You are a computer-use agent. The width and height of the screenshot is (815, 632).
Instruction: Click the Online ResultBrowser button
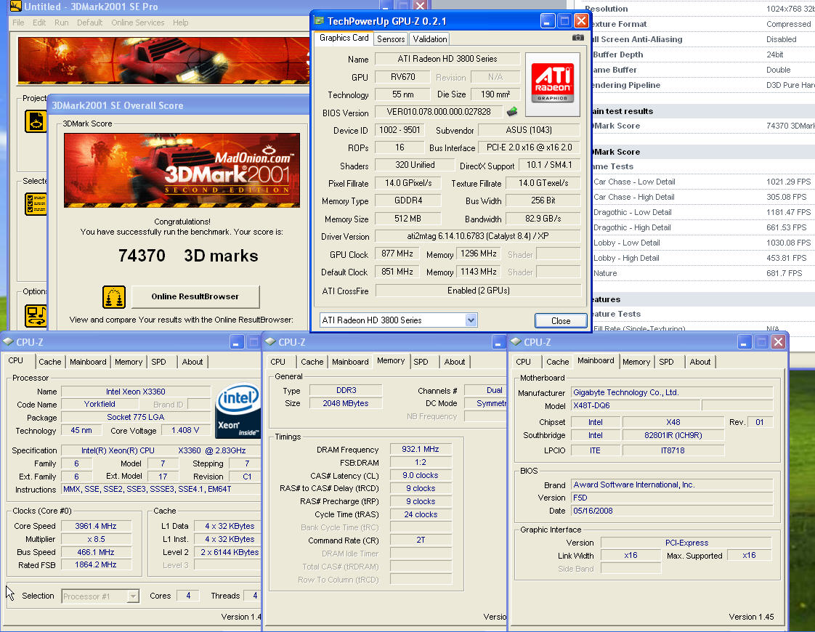coord(195,297)
